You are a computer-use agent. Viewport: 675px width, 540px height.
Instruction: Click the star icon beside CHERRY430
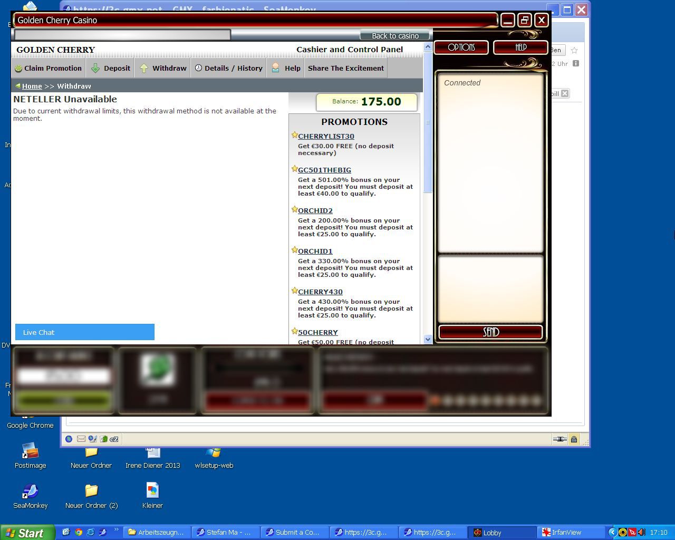[x=294, y=291]
